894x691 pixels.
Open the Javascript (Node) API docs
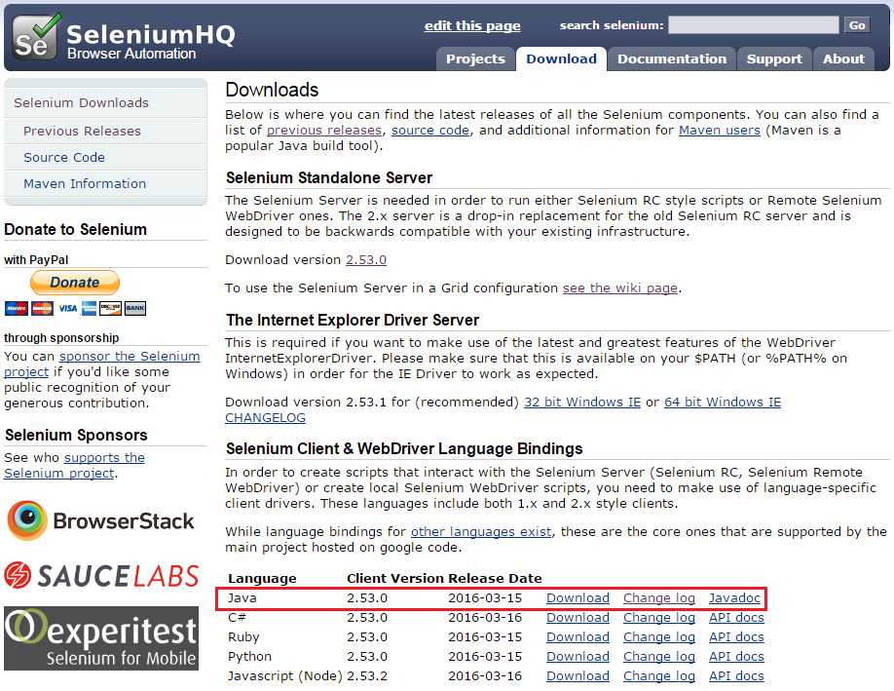coord(736,675)
